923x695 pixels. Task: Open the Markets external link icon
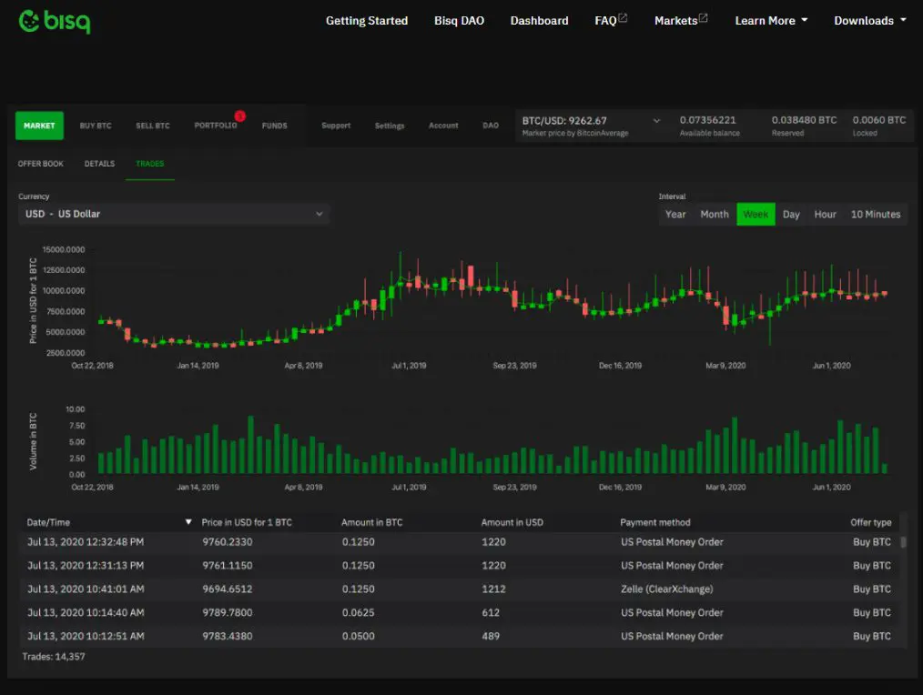(703, 17)
